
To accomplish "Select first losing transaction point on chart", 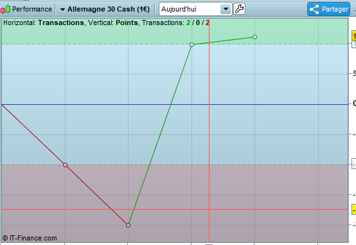I will tap(65, 165).
